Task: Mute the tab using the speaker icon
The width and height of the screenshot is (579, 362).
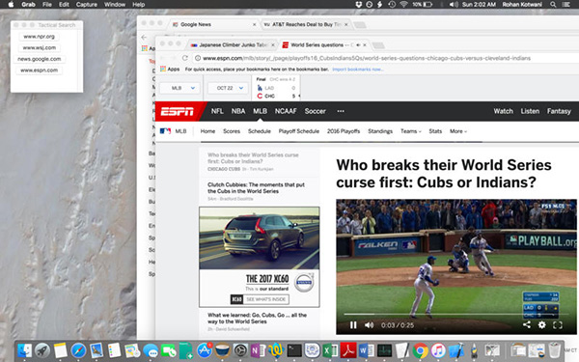Action: point(358,45)
